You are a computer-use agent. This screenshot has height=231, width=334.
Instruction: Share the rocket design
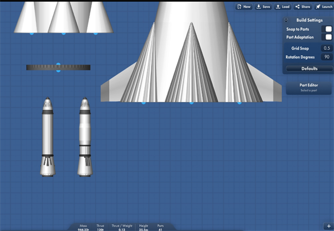pyautogui.click(x=302, y=7)
